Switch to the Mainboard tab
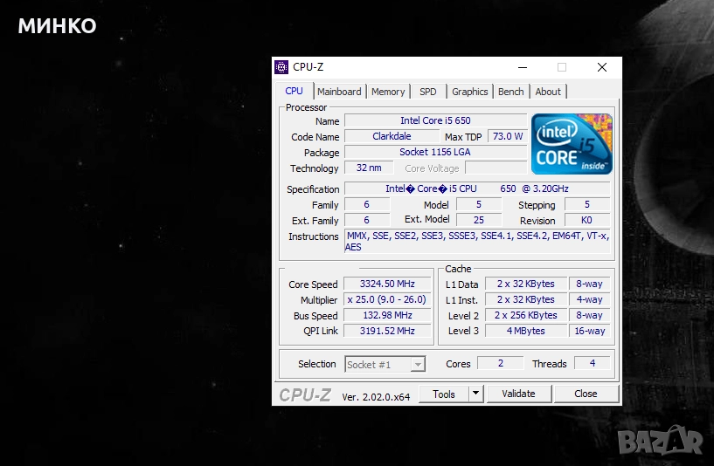 (x=339, y=92)
